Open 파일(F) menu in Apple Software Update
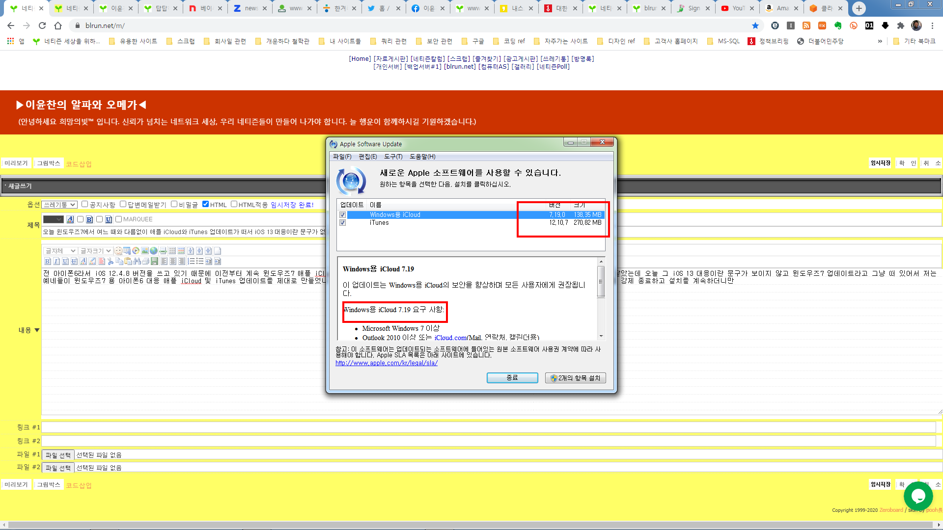The height and width of the screenshot is (530, 943). coord(342,157)
